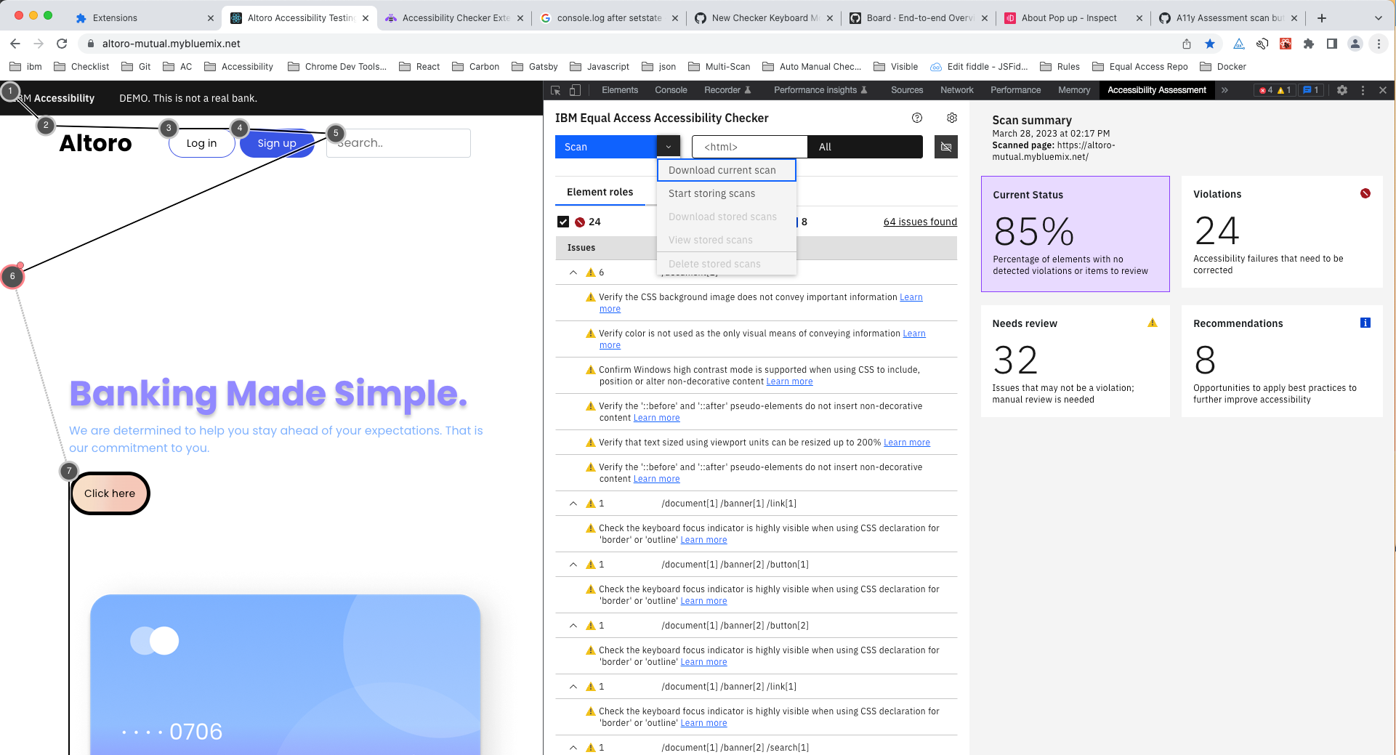Toggle the browser side panel icon
1396x755 pixels.
pyautogui.click(x=1332, y=44)
